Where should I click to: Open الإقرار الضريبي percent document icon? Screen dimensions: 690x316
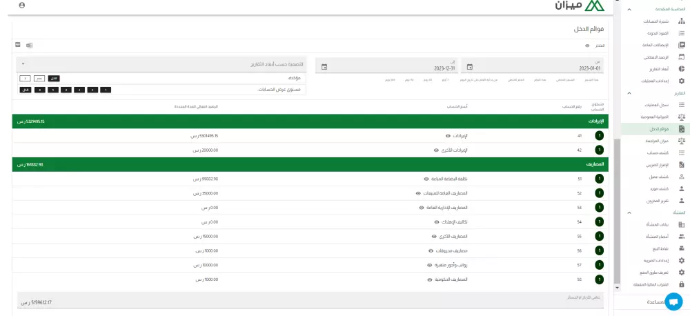pyautogui.click(x=682, y=165)
